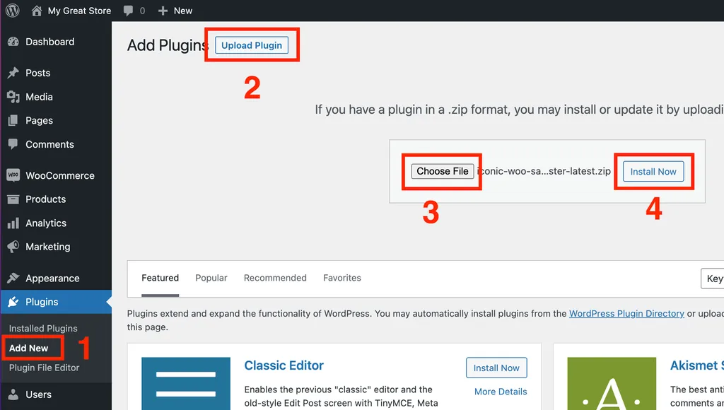Open Media library icon
The height and width of the screenshot is (410, 724).
[13, 97]
